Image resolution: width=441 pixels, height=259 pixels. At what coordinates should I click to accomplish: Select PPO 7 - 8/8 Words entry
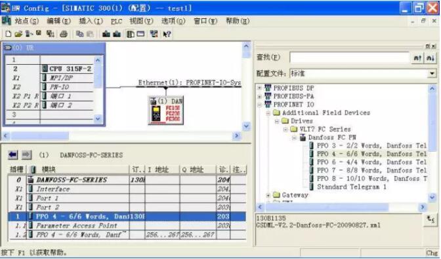coord(371,170)
